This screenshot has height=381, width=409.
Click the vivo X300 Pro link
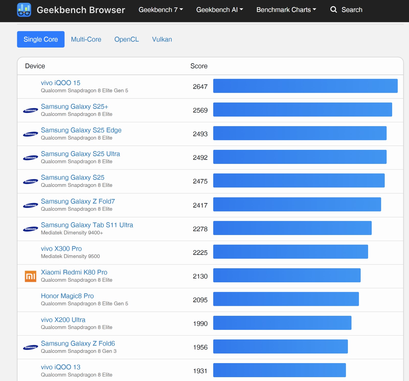[61, 249]
